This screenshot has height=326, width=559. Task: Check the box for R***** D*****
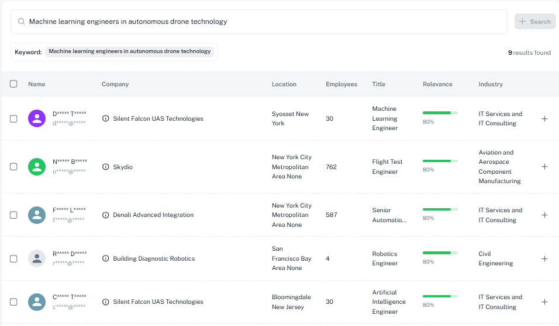13,259
